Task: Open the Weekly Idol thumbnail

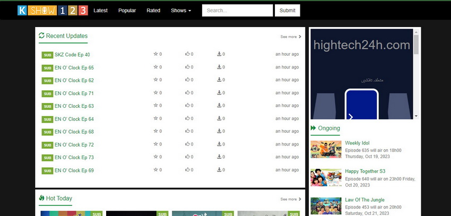Action: point(325,149)
